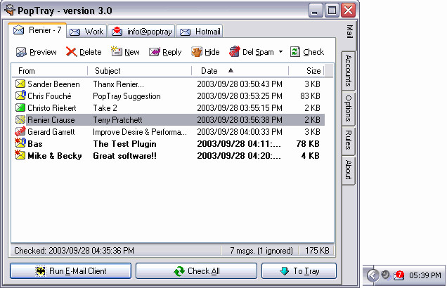447x288 pixels.
Task: Click the PopTray title bar icon
Action: pyautogui.click(x=11, y=10)
